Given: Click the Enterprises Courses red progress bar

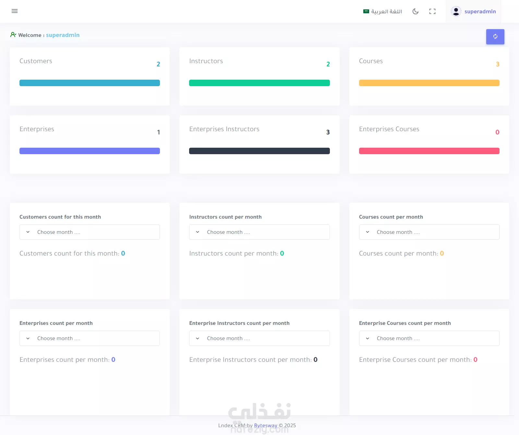Looking at the screenshot, I should pyautogui.click(x=429, y=151).
